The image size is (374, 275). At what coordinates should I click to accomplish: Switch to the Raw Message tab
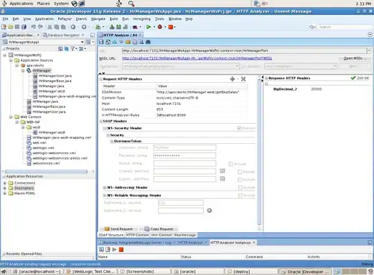185,235
